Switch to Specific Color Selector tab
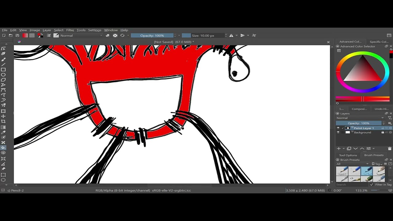Image resolution: width=393 pixels, height=221 pixels. [x=379, y=42]
